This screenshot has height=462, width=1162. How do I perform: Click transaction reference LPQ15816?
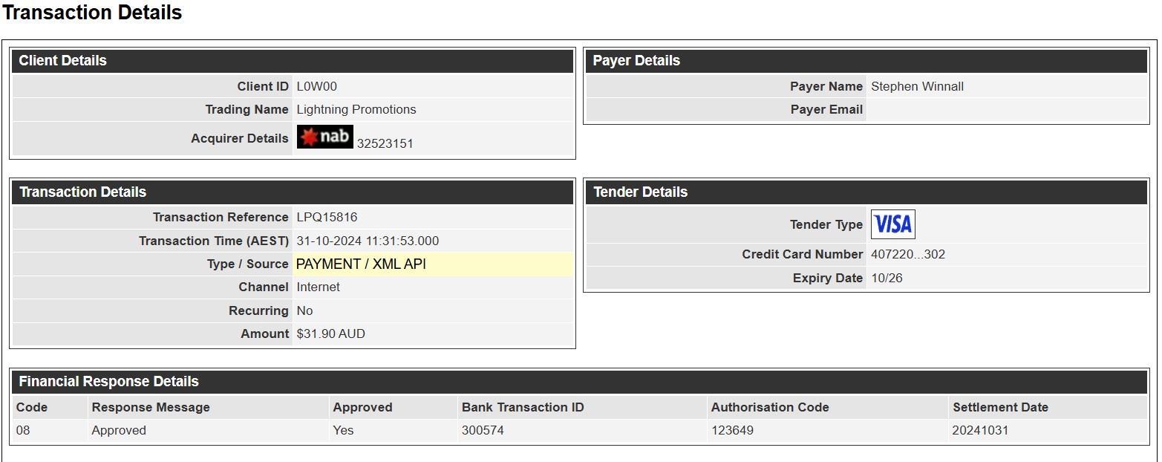point(327,217)
